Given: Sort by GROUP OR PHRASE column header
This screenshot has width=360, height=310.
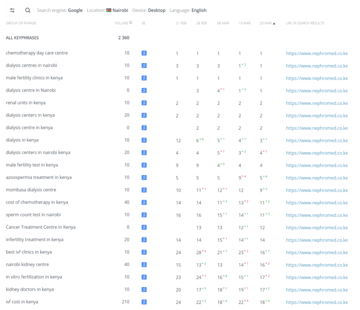Looking at the screenshot, I should [x=21, y=23].
